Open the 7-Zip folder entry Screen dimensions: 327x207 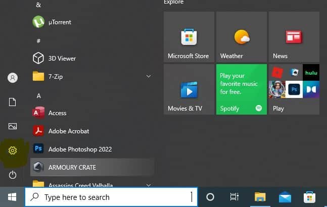click(92, 76)
